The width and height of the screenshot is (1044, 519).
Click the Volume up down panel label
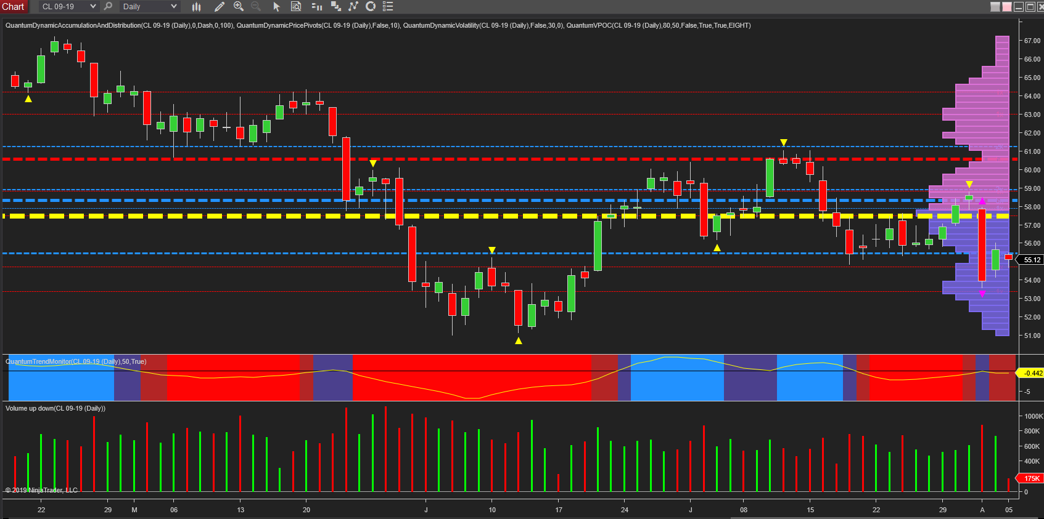tap(55, 408)
